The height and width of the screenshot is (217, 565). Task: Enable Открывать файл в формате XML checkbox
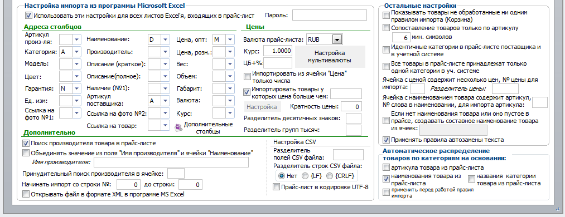pos(26,194)
